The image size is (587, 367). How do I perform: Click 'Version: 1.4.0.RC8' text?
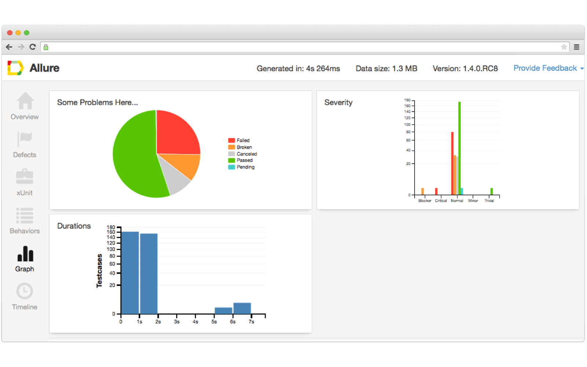coord(465,69)
